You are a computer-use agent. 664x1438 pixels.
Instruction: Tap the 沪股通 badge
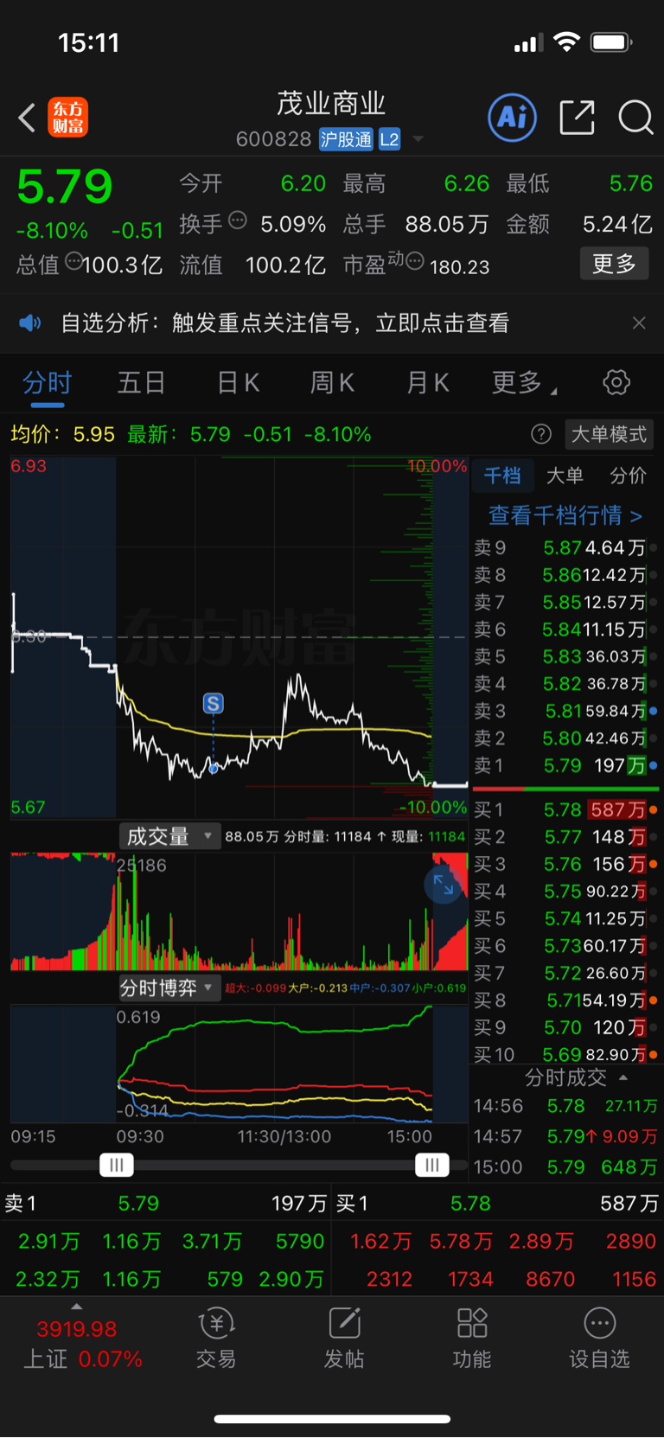pyautogui.click(x=346, y=139)
